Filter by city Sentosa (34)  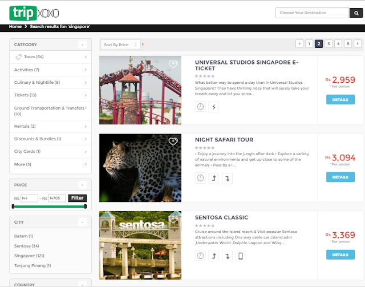[27, 246]
